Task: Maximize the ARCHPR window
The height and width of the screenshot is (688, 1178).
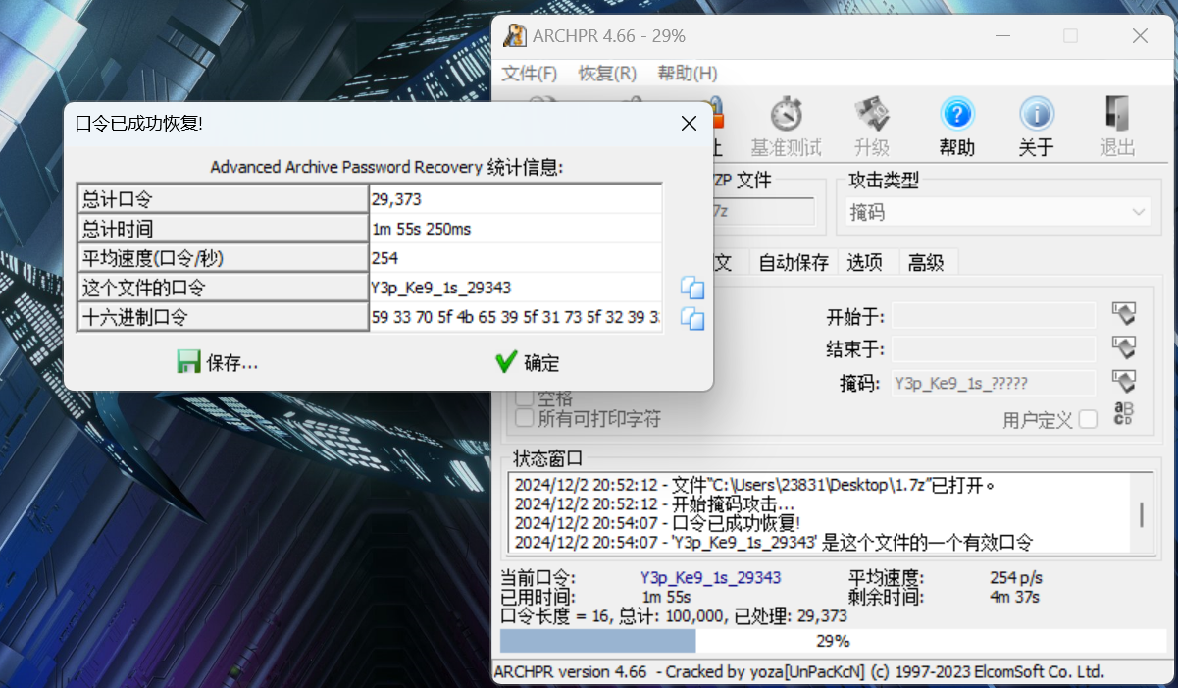Action: click(x=1070, y=36)
